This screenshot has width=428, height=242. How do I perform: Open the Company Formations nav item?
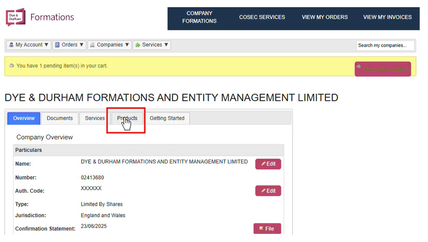199,17
